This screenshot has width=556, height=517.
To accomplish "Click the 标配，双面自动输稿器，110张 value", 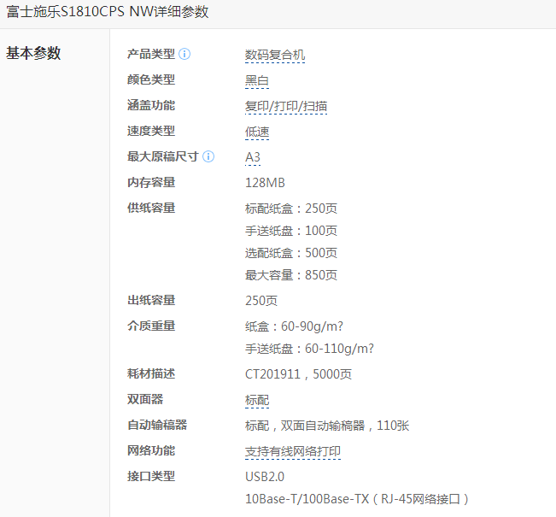I will [327, 426].
